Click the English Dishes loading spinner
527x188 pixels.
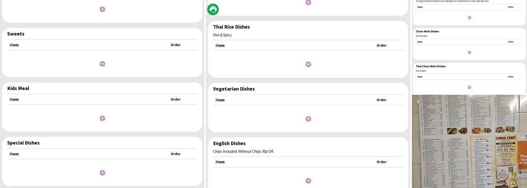coord(308,181)
